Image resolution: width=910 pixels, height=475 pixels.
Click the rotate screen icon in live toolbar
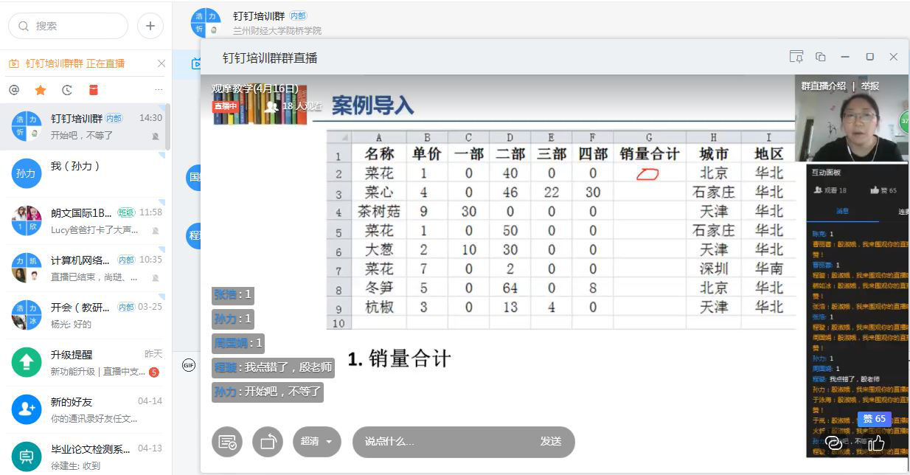(268, 442)
